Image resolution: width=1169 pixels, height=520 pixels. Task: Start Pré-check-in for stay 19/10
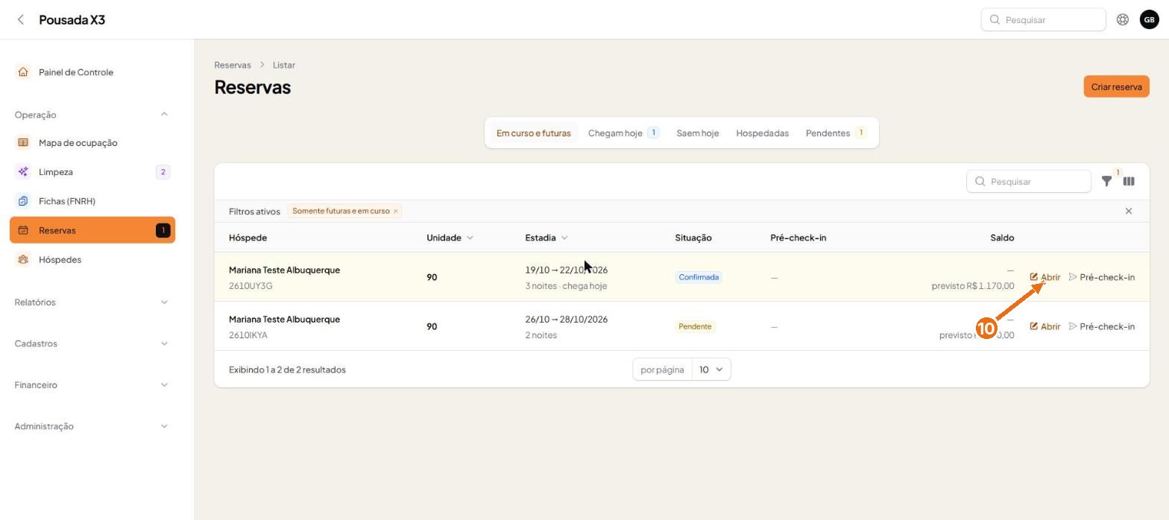tap(1102, 276)
